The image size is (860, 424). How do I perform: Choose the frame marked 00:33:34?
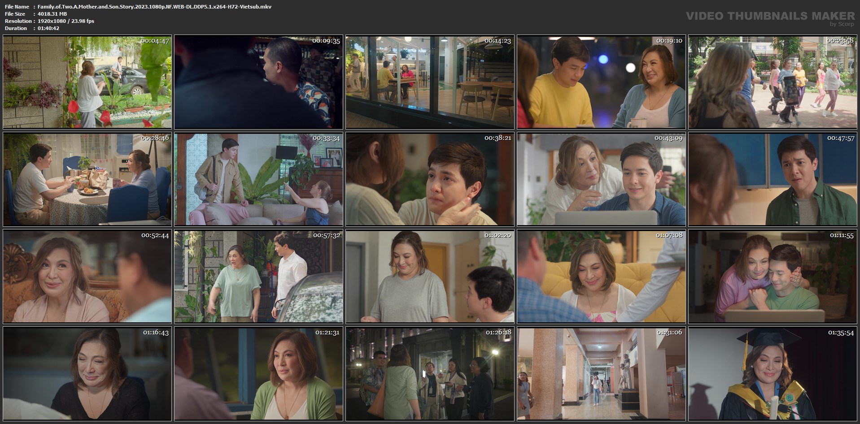pos(258,179)
